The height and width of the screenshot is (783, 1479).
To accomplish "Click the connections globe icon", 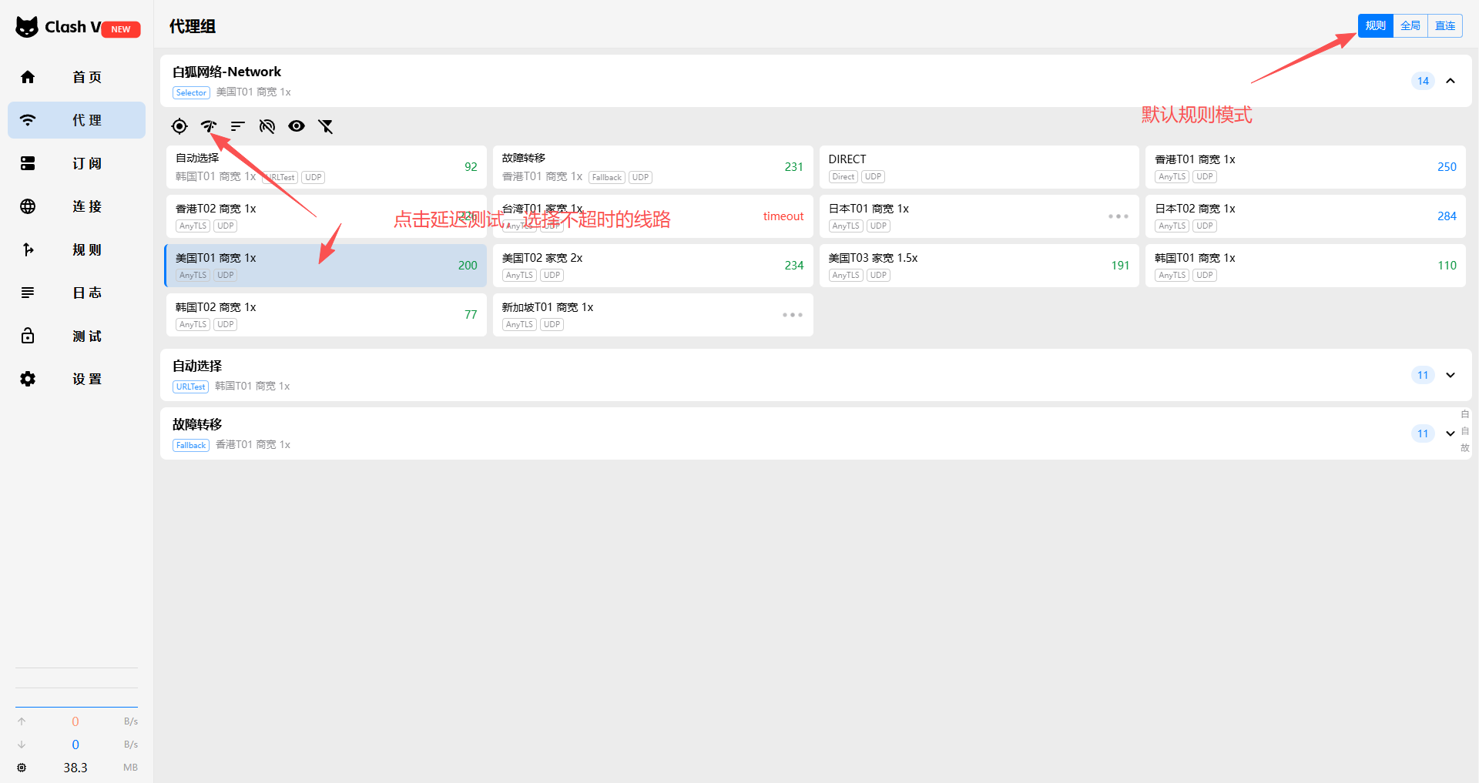I will pyautogui.click(x=28, y=206).
